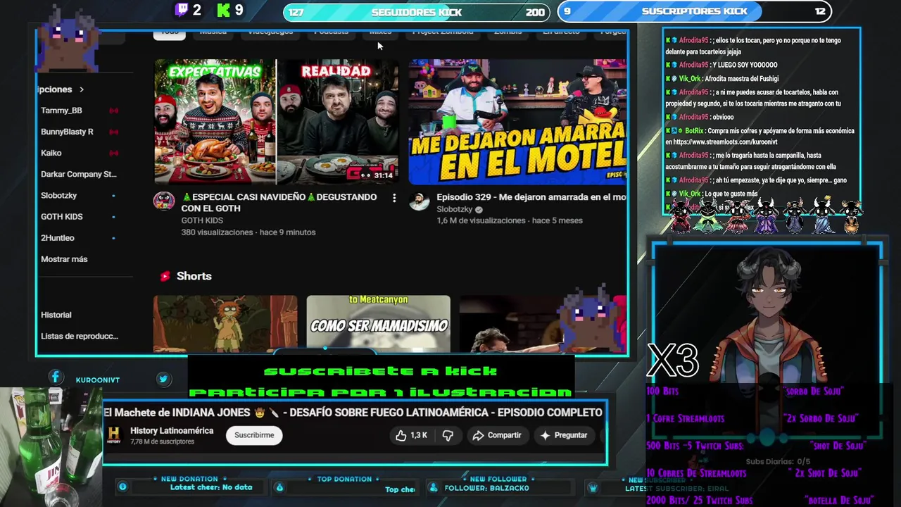Open the cartoon deer character short
The image size is (901, 507).
pos(225,323)
